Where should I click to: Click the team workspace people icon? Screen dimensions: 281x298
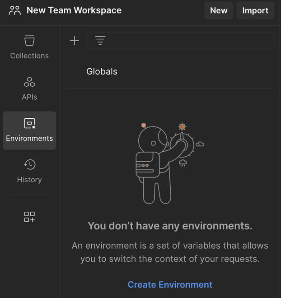15,10
